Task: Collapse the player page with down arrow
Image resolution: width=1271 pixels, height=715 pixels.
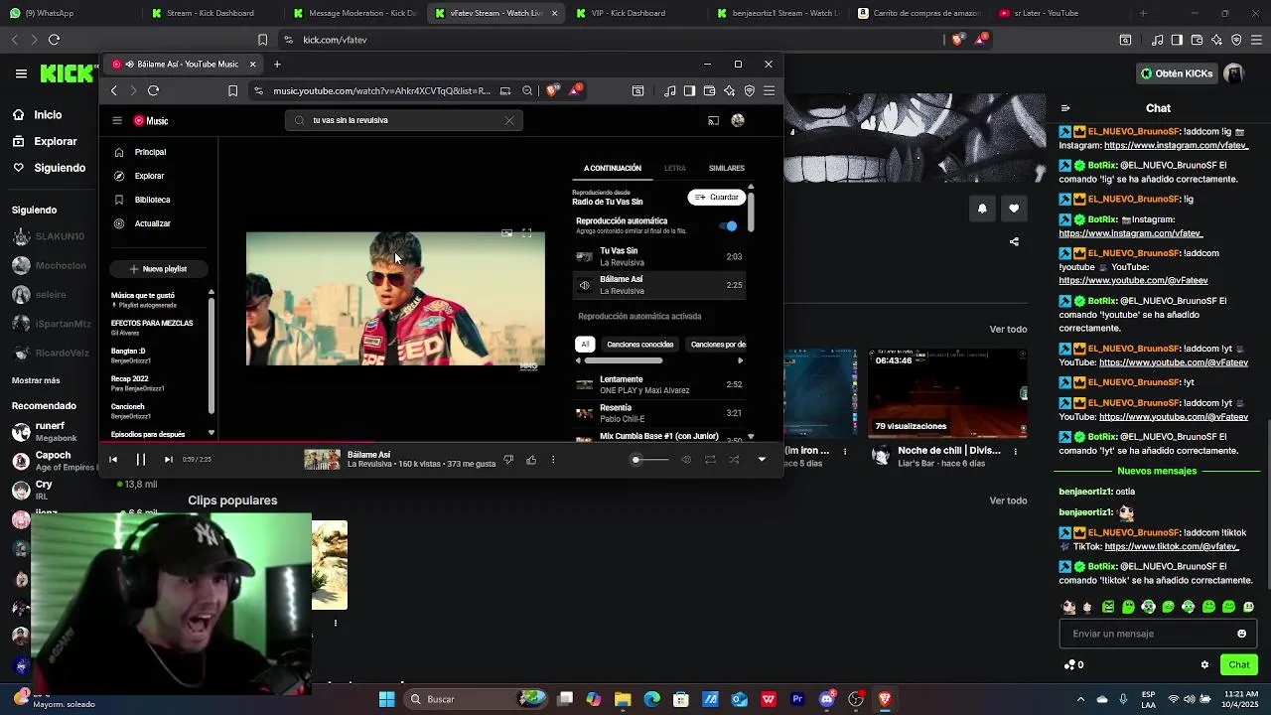Action: [762, 460]
